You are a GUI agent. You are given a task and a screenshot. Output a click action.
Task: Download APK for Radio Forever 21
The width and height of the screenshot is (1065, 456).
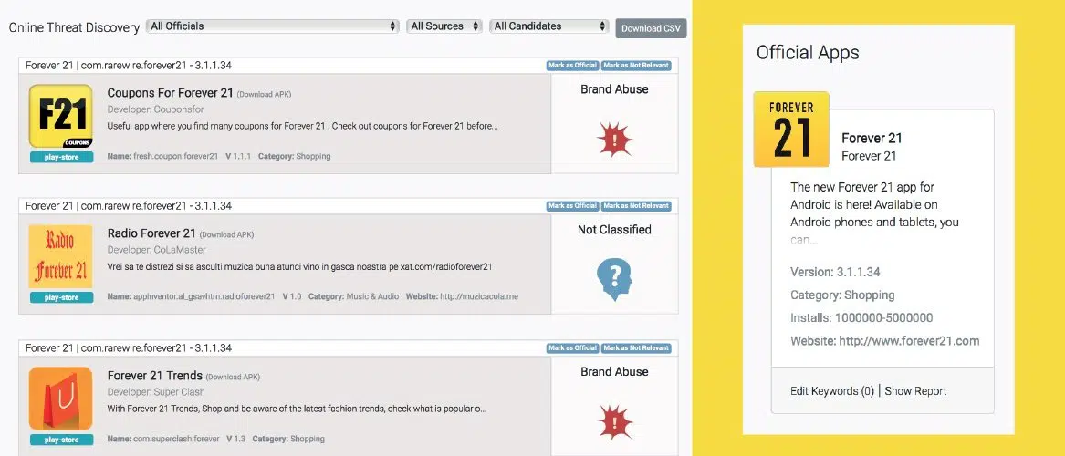[x=226, y=235]
